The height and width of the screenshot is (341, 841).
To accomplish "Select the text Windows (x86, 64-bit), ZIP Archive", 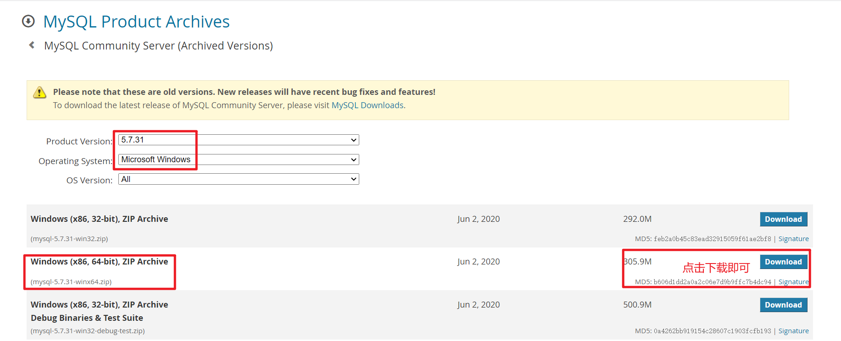I will click(x=99, y=262).
